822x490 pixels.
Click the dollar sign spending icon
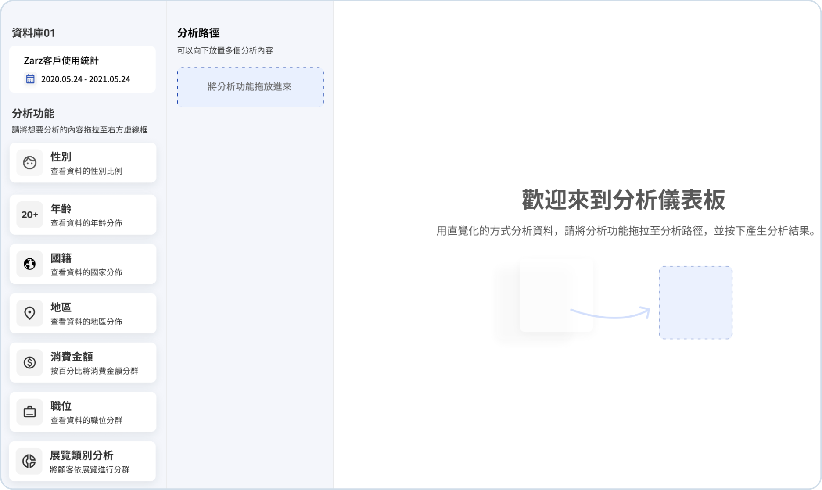tap(29, 362)
